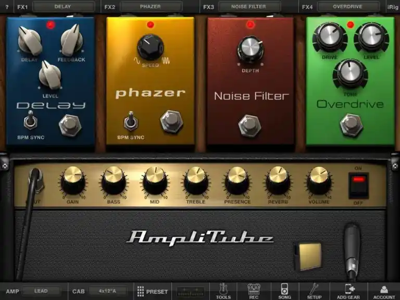The image size is (400, 300).
Task: Open the CAB 4x12 A selector
Action: tap(108, 291)
